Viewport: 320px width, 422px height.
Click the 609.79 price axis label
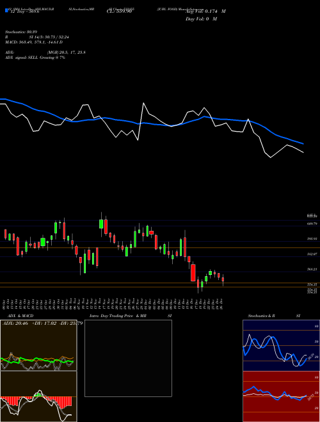[312, 224]
